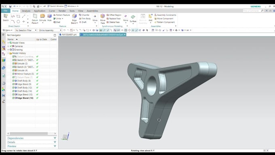Click the Shell button
The height and width of the screenshot is (155, 275).
(x=57, y=22)
